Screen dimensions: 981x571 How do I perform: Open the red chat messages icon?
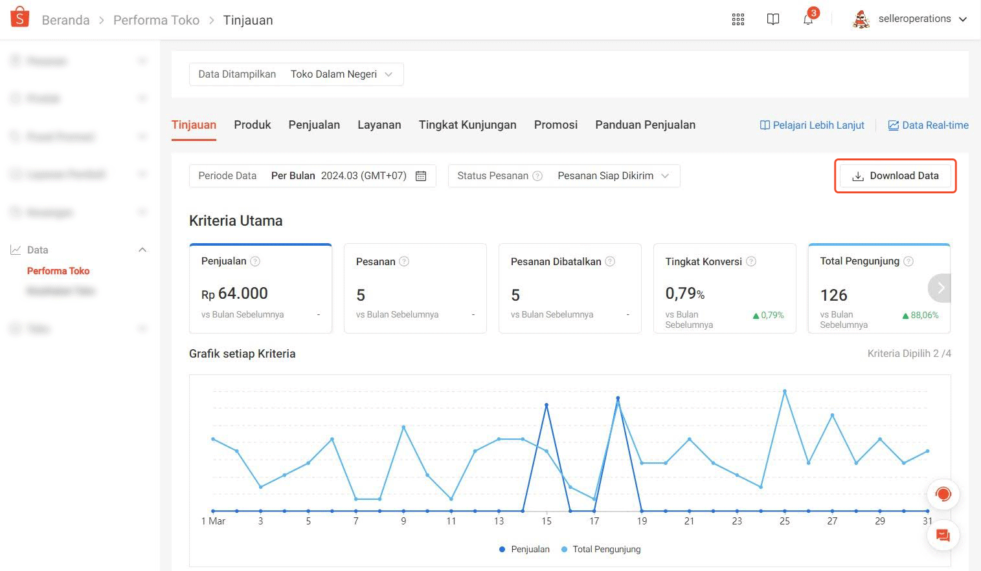[x=943, y=535]
